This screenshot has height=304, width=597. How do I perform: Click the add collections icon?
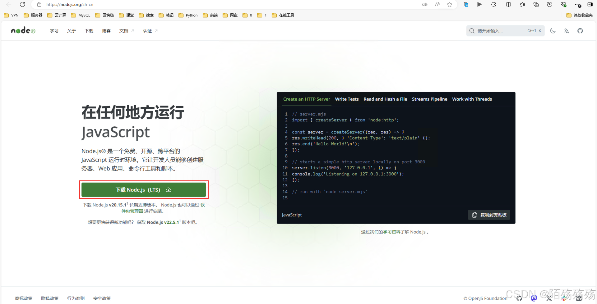tap(536, 4)
